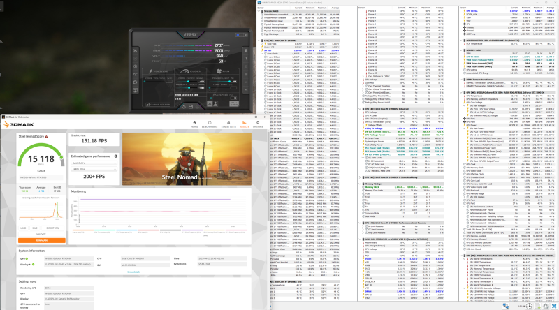This screenshot has width=559, height=310.
Task: Click the user-defined fan profile icon
Action: pyautogui.click(x=215, y=104)
